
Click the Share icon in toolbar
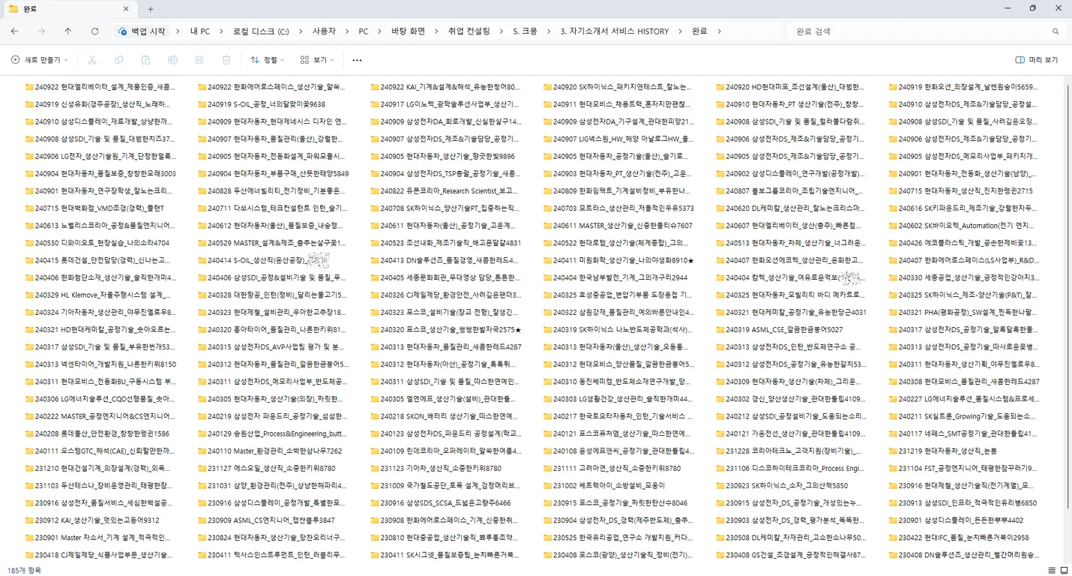[x=199, y=60]
